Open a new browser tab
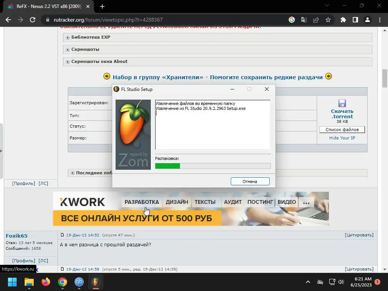This screenshot has height=291, width=388. 102,7
